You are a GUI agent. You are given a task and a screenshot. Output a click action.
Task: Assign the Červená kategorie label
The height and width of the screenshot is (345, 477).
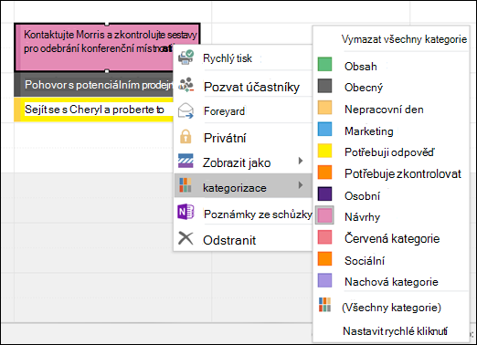pos(392,238)
